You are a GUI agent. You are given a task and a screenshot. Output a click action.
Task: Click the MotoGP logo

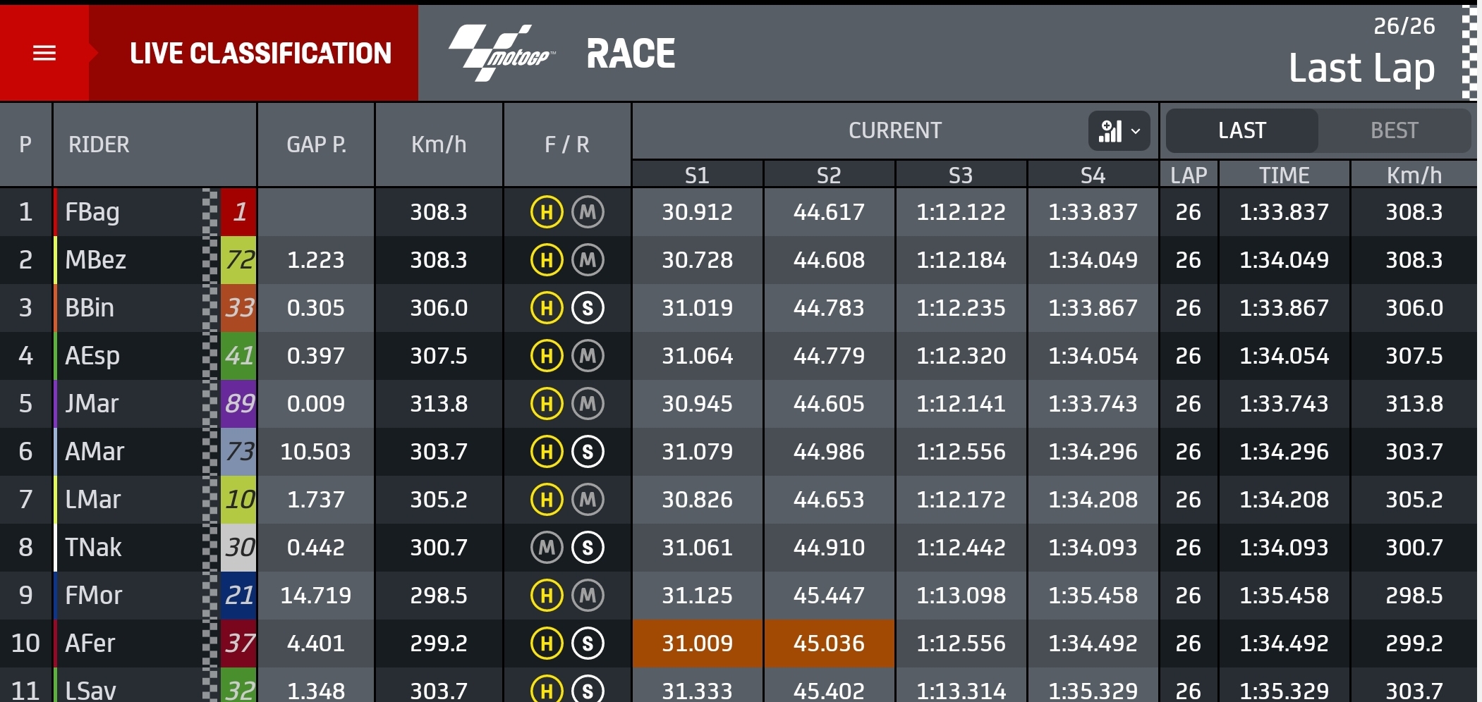(x=502, y=53)
